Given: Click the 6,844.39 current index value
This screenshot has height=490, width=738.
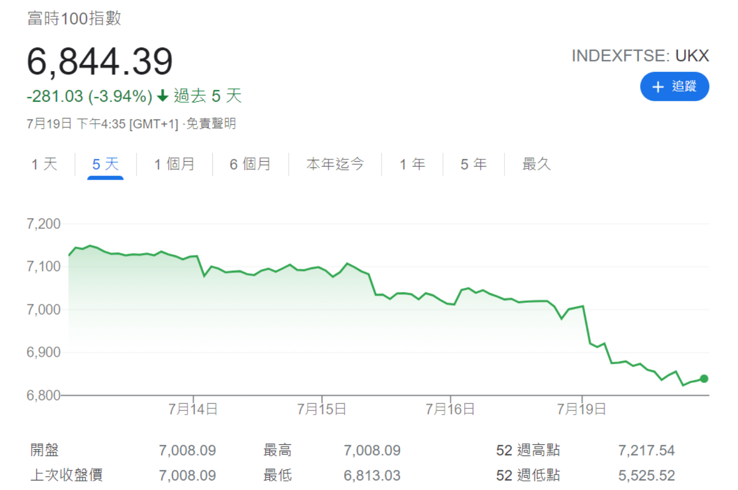Looking at the screenshot, I should click(99, 61).
